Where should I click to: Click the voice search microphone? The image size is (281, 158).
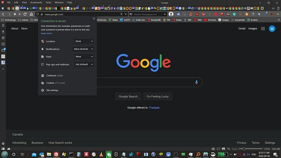(196, 82)
